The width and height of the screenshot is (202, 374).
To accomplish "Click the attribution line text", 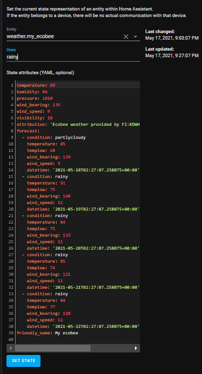I will [x=78, y=124].
